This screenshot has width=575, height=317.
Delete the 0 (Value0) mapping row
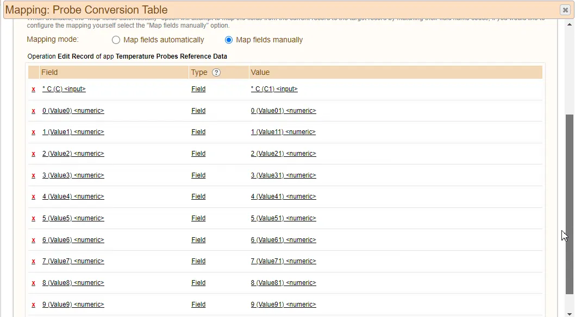pos(34,111)
